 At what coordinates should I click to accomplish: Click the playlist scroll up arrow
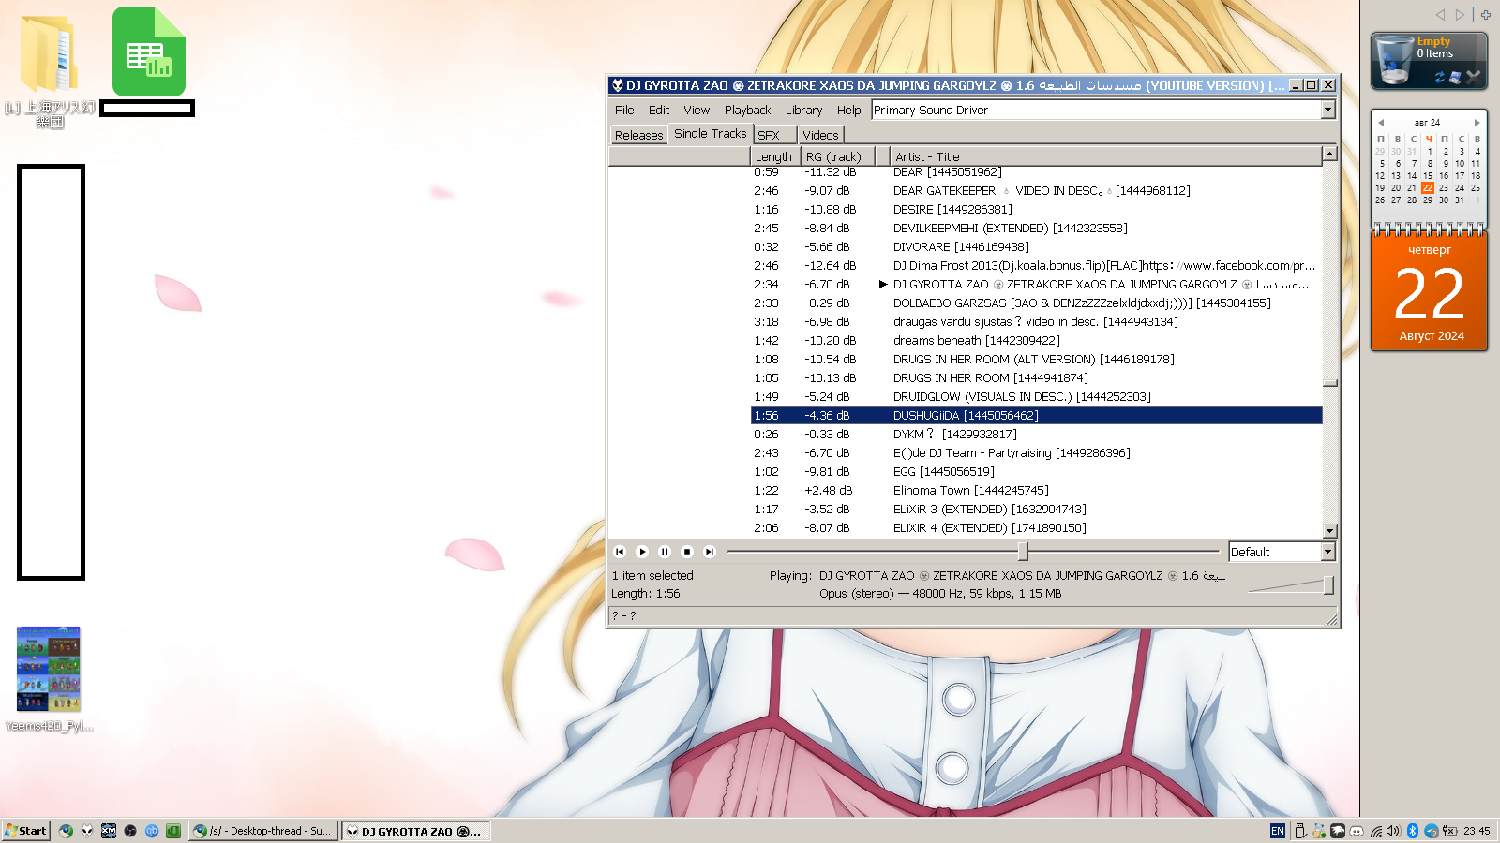1329,154
